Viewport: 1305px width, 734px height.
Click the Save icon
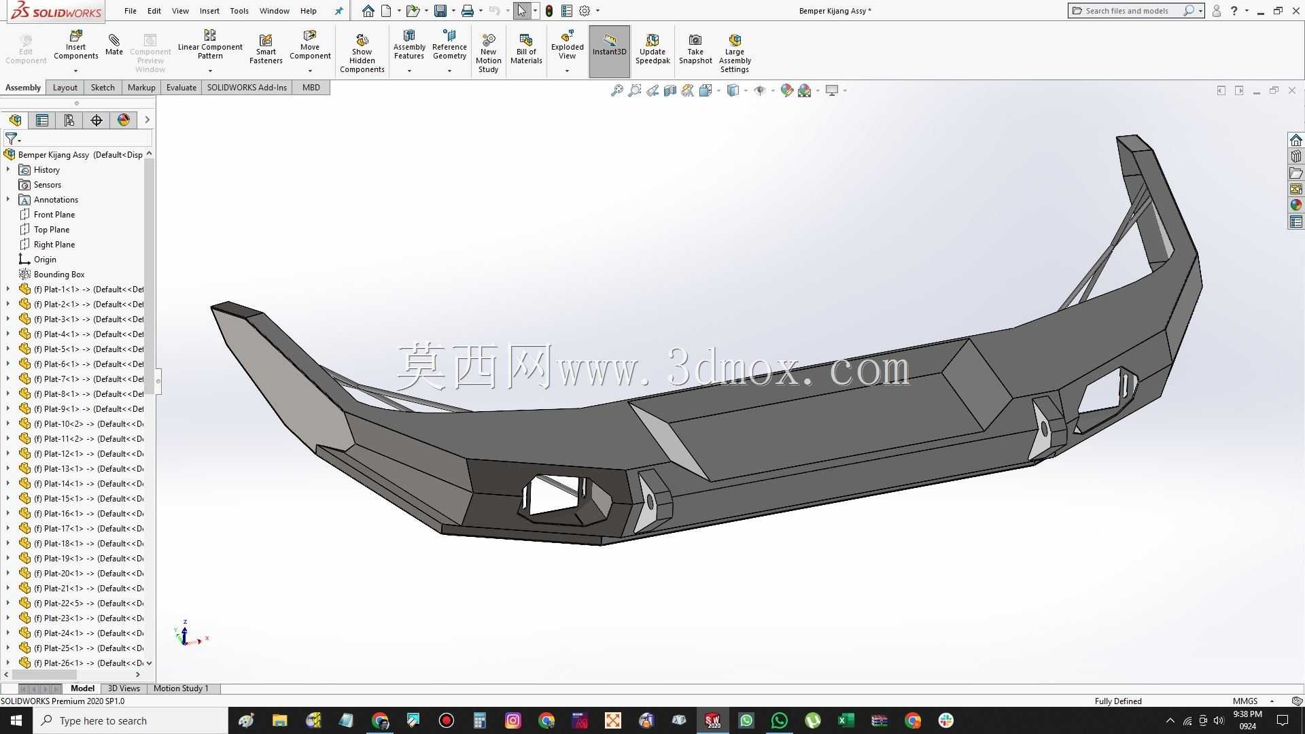(x=440, y=11)
